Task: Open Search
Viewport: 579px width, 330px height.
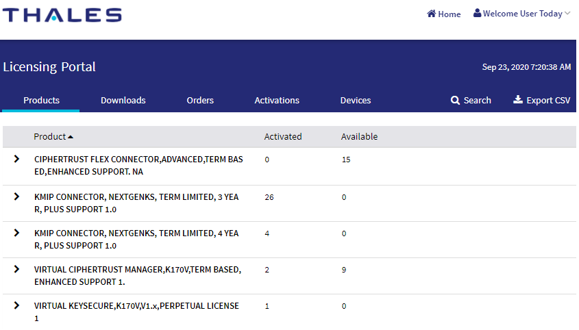Action: pos(471,101)
